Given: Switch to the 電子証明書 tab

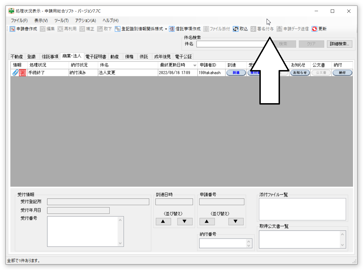Looking at the screenshot, I should (x=96, y=57).
